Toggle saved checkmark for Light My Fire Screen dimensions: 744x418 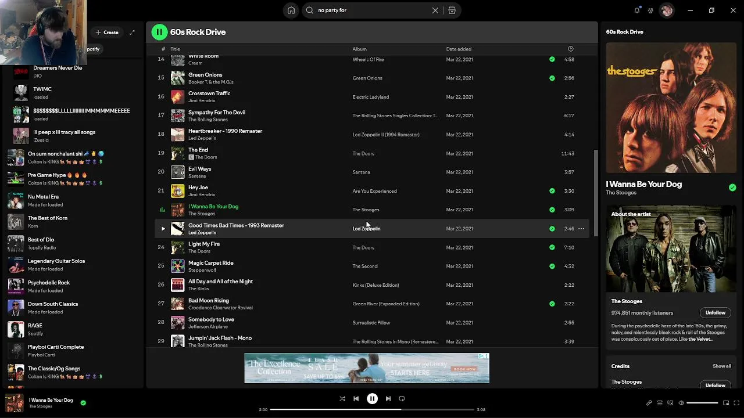coord(552,247)
